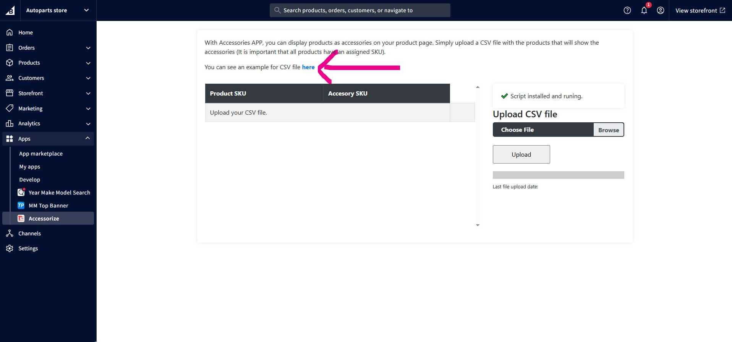The width and height of the screenshot is (732, 342).
Task: Click the Channels icon in sidebar
Action: click(10, 233)
